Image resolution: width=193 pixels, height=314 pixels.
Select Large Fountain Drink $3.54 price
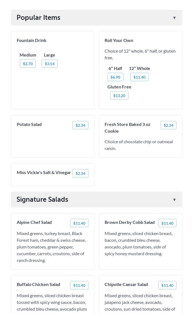pos(50,64)
